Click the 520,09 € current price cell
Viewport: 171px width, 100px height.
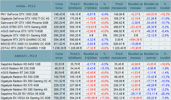click(x=59, y=27)
